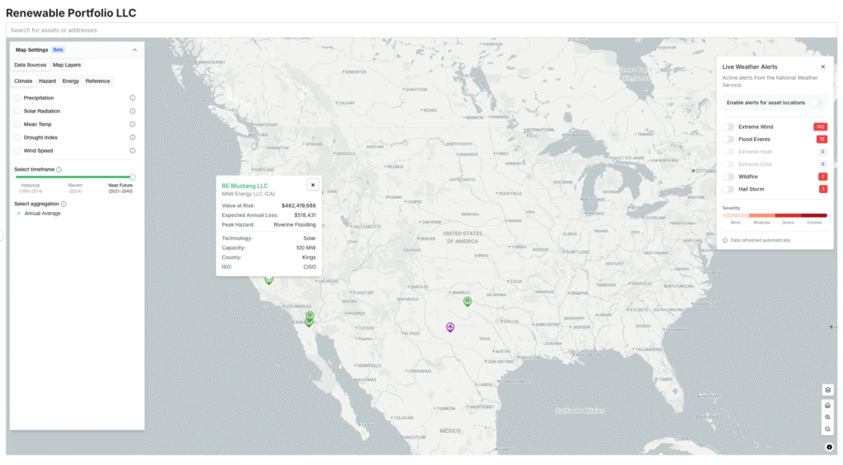843x465 pixels.
Task: Set timeframe slider to Historical
Action: pyautogui.click(x=17, y=177)
